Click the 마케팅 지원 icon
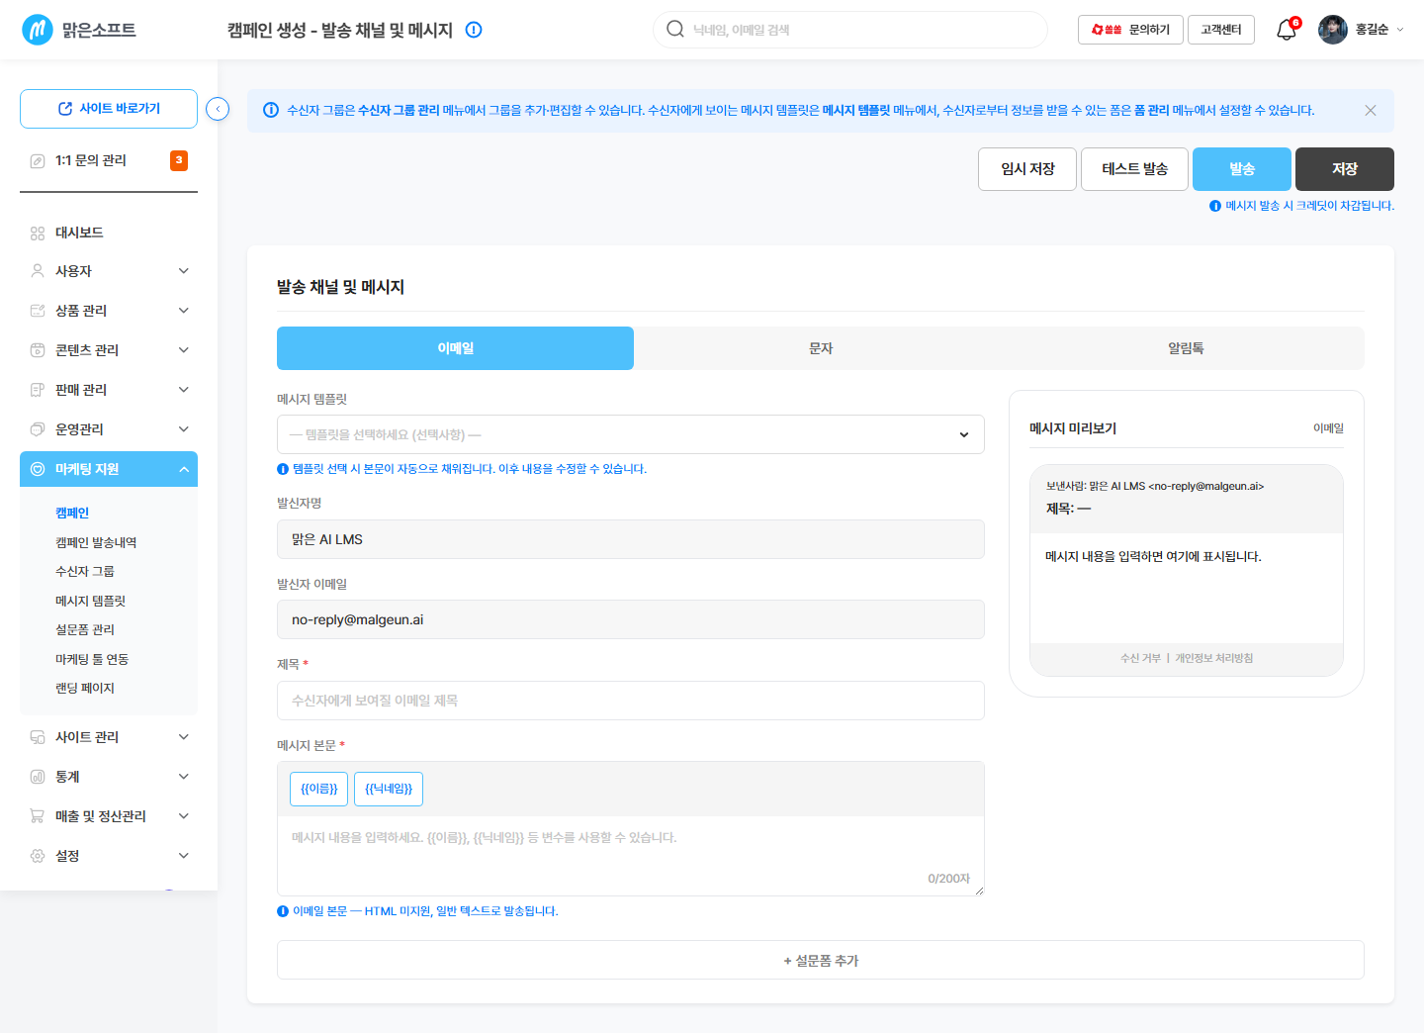1424x1033 pixels. pyautogui.click(x=38, y=469)
